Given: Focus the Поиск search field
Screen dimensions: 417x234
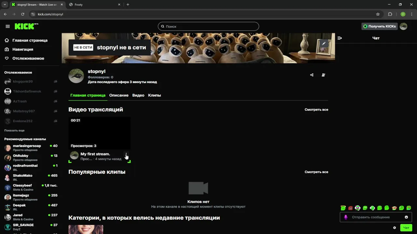Looking at the screenshot, I should click(208, 26).
